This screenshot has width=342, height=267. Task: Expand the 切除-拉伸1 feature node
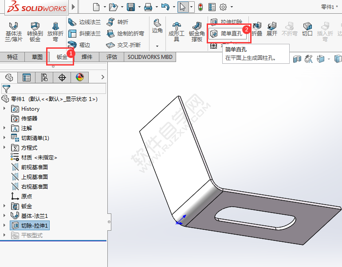click(x=4, y=225)
